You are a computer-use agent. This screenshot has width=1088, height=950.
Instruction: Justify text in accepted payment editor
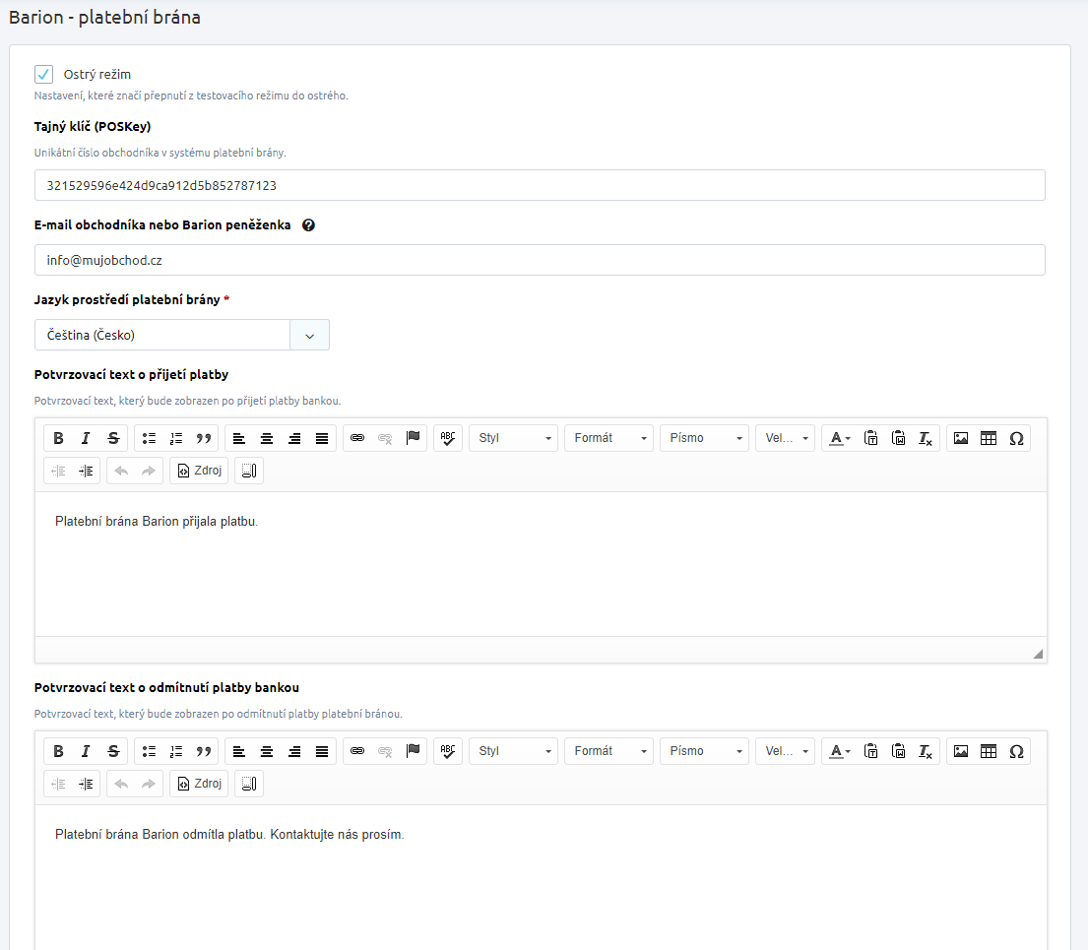pos(322,438)
